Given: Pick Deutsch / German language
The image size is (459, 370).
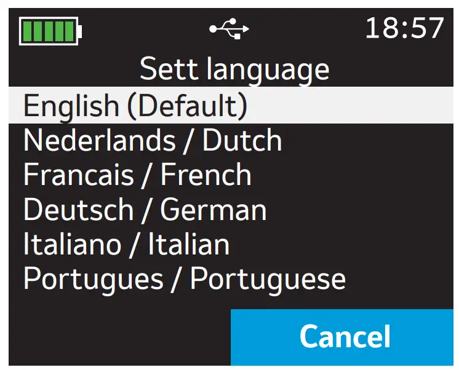Looking at the screenshot, I should coord(145,210).
